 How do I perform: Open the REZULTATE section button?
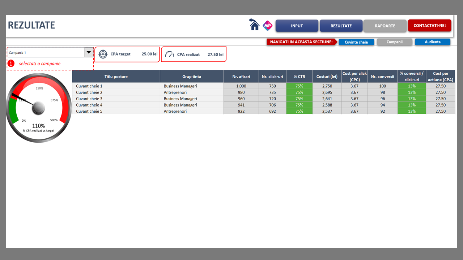click(x=341, y=26)
